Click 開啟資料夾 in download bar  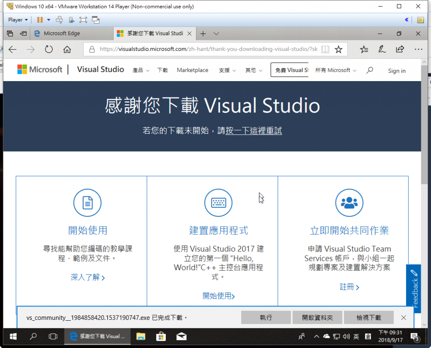(x=317, y=318)
